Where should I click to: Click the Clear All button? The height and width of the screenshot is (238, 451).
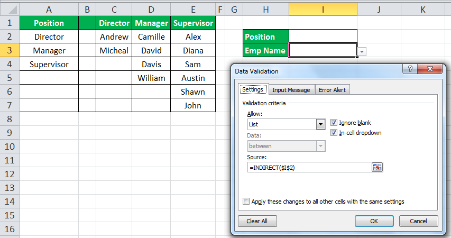click(x=257, y=221)
